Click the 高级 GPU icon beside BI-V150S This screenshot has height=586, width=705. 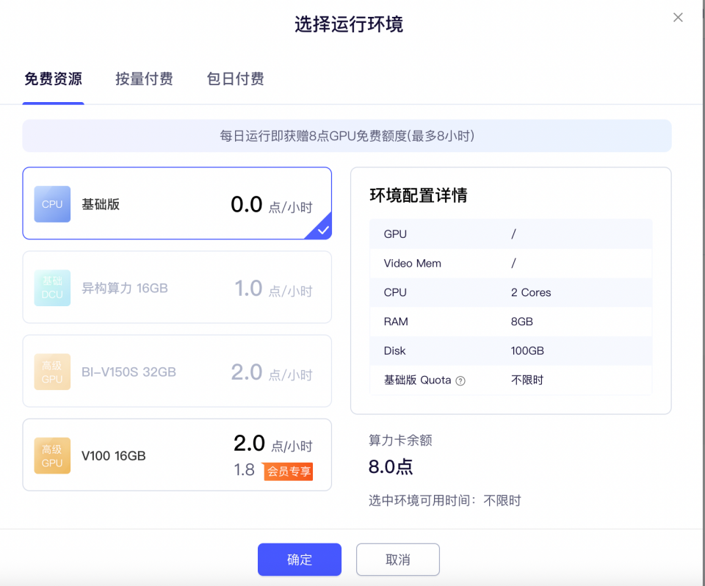pos(52,372)
